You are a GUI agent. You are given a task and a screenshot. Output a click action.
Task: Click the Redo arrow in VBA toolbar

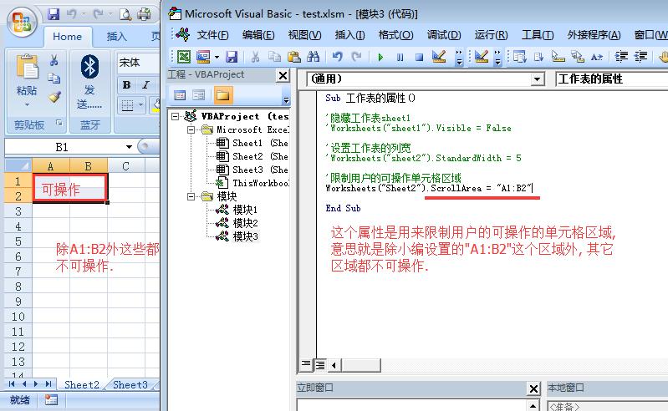click(356, 57)
